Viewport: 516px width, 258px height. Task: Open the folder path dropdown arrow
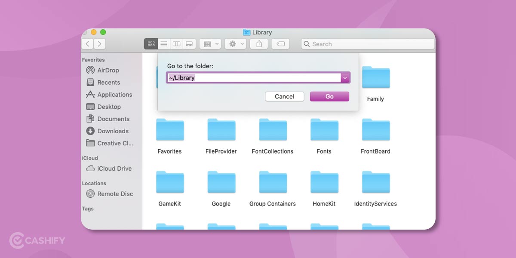tap(345, 78)
